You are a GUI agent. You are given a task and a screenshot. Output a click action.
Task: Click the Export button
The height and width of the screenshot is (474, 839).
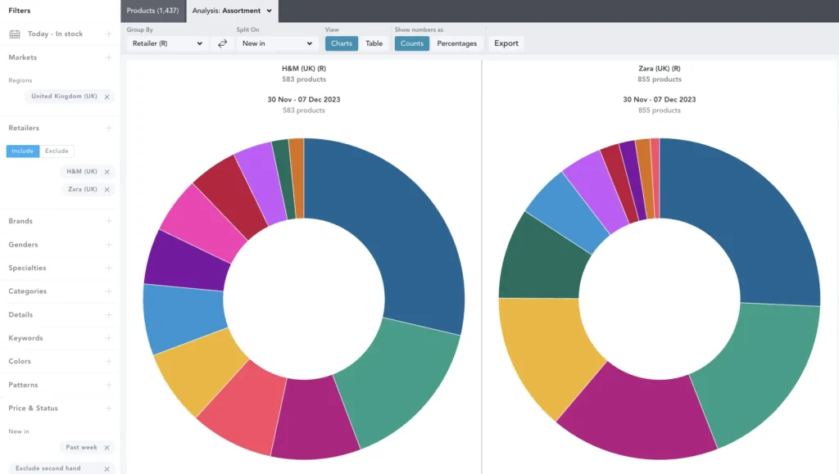pyautogui.click(x=506, y=43)
